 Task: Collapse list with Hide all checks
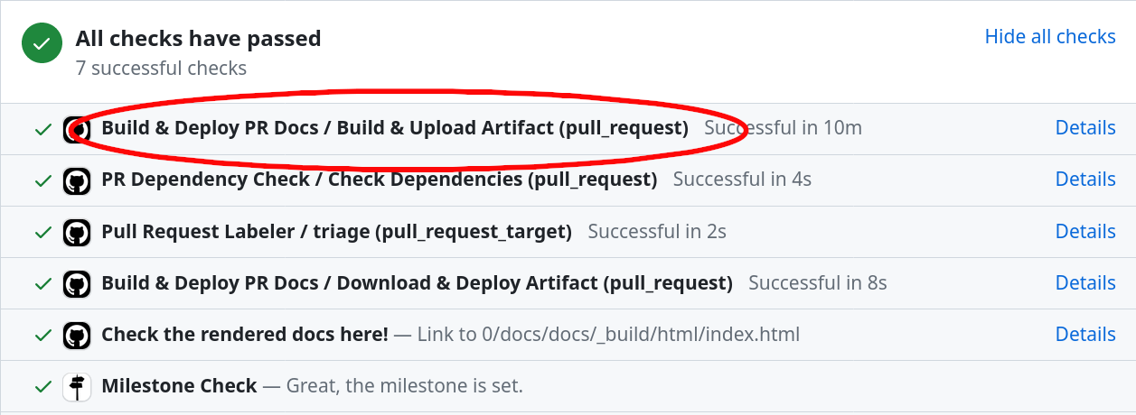click(x=1050, y=37)
